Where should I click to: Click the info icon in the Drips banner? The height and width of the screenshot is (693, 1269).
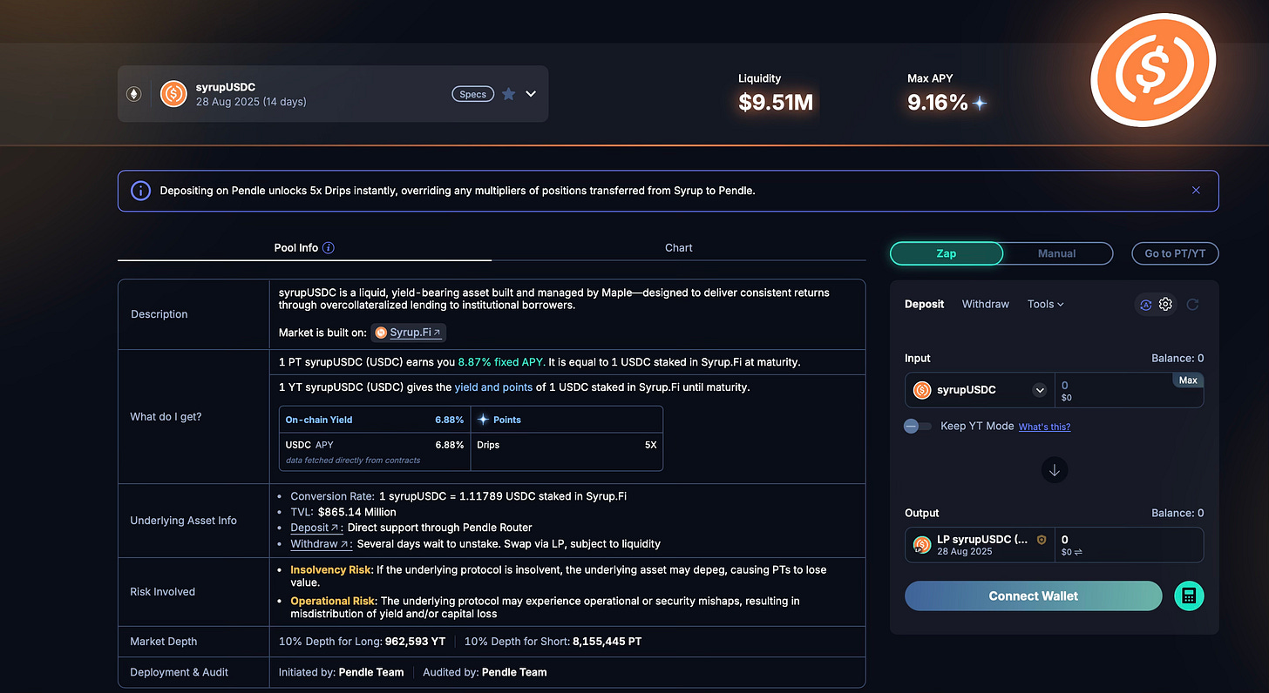140,191
